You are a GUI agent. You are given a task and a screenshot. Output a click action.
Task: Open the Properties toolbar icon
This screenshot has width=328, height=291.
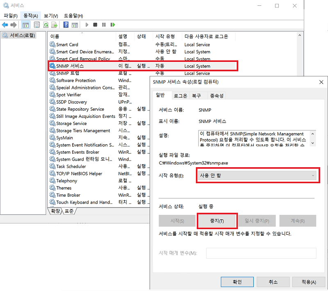36,25
